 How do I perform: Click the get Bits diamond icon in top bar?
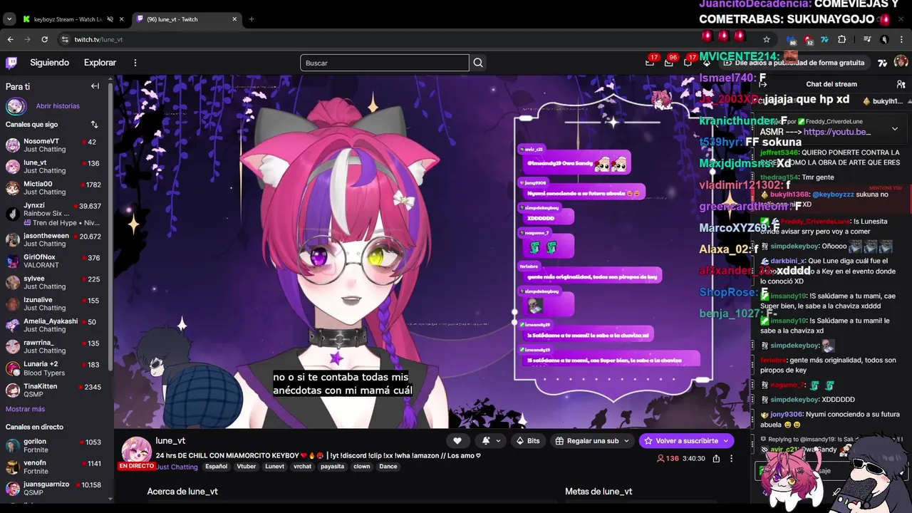tap(707, 63)
